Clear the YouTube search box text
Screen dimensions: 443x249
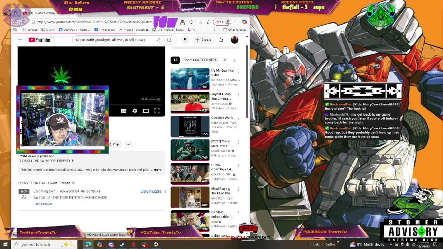point(158,40)
